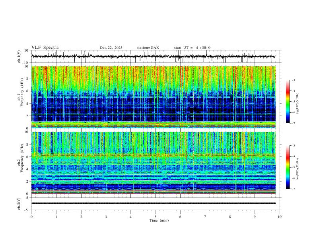
Task: Click the "ch.2 Frequency (kHz)" axis label
Action: coord(20,158)
